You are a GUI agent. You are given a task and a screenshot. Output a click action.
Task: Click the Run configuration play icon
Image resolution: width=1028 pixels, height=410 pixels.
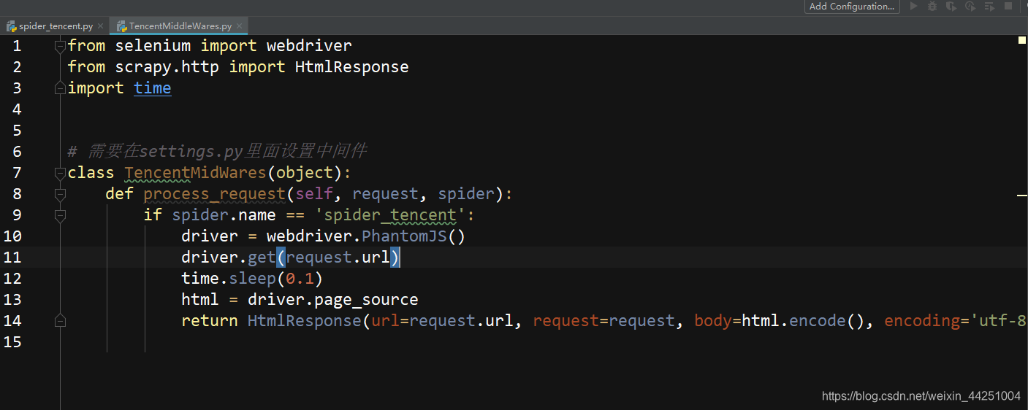(913, 6)
